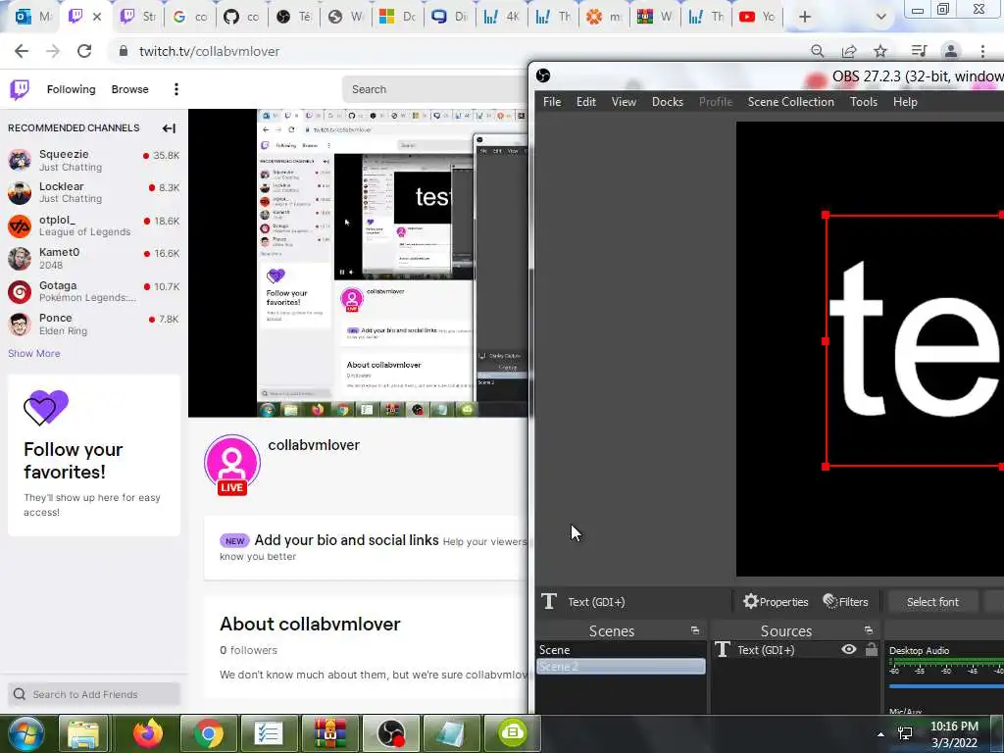The image size is (1004, 753).
Task: Switch to the Outlook browser tab
Action: tap(33, 17)
